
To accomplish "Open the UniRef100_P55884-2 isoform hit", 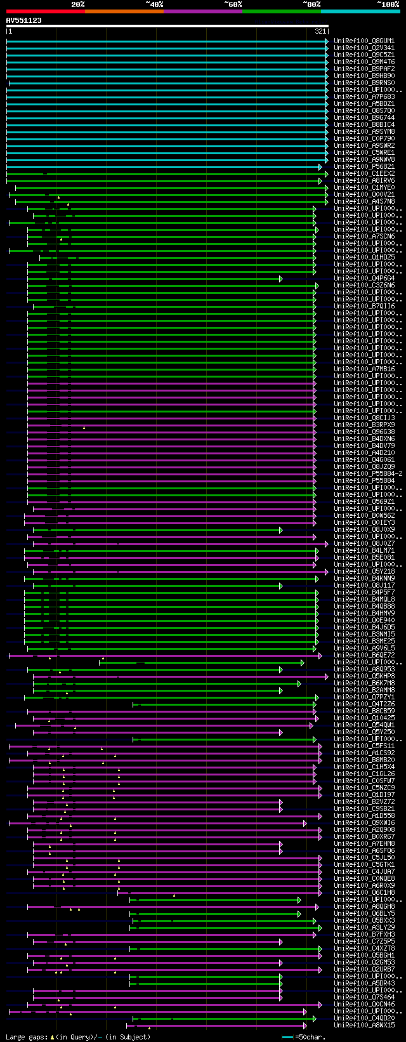I will [368, 474].
